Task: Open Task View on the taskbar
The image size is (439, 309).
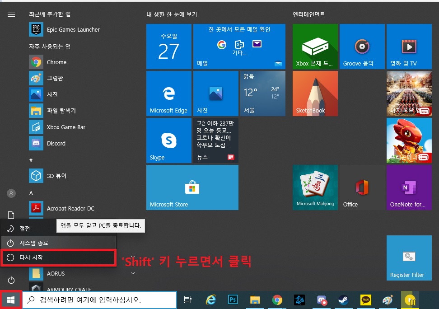Action: [187, 300]
